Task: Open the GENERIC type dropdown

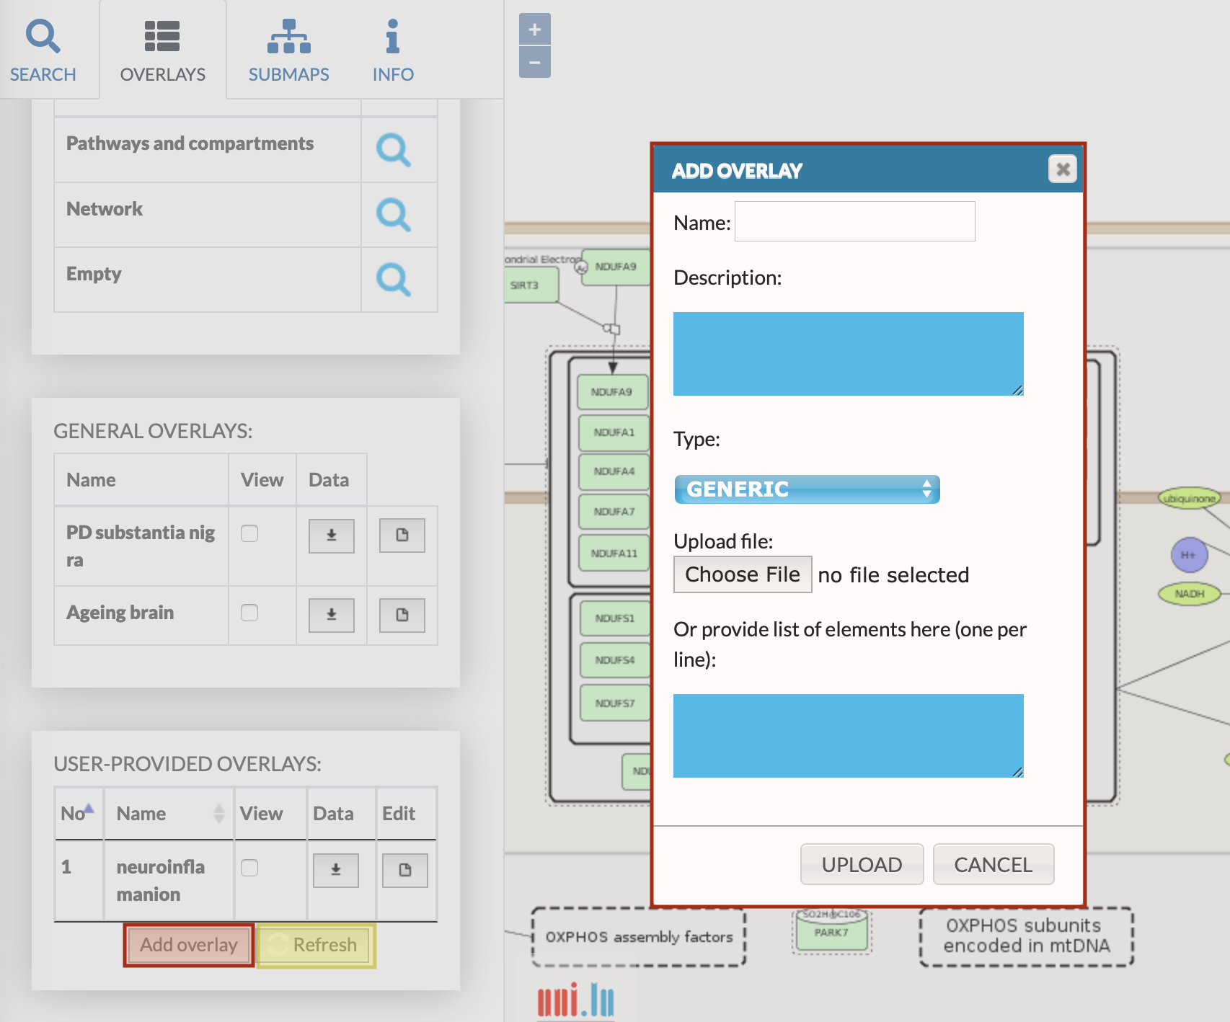Action: coord(807,489)
